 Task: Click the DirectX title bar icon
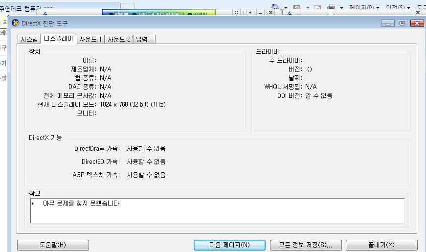click(16, 23)
